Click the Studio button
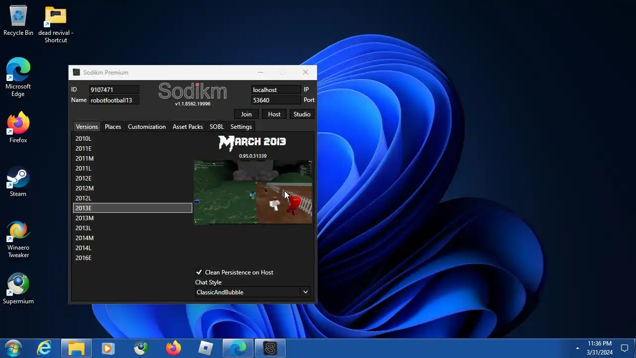The width and height of the screenshot is (636, 358). tap(302, 114)
